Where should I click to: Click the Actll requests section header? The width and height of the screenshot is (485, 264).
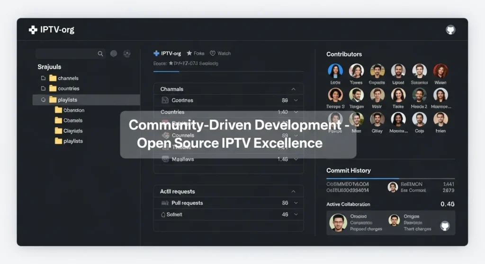[x=229, y=192]
